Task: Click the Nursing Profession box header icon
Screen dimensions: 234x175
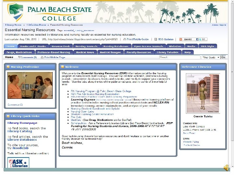Action: 8,67
